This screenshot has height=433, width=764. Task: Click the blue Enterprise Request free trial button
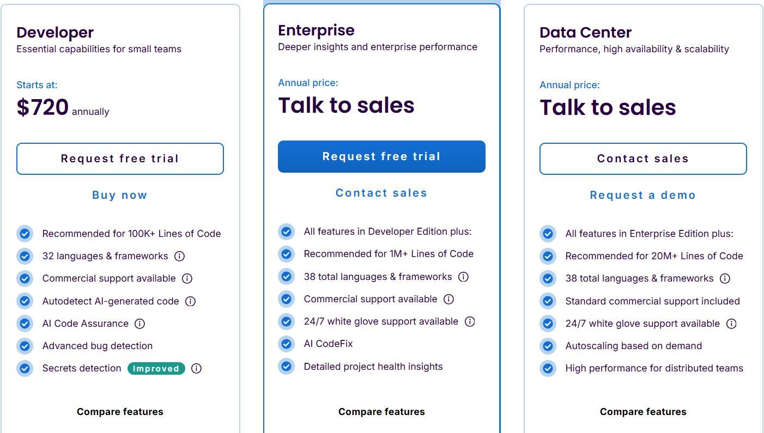tap(381, 156)
